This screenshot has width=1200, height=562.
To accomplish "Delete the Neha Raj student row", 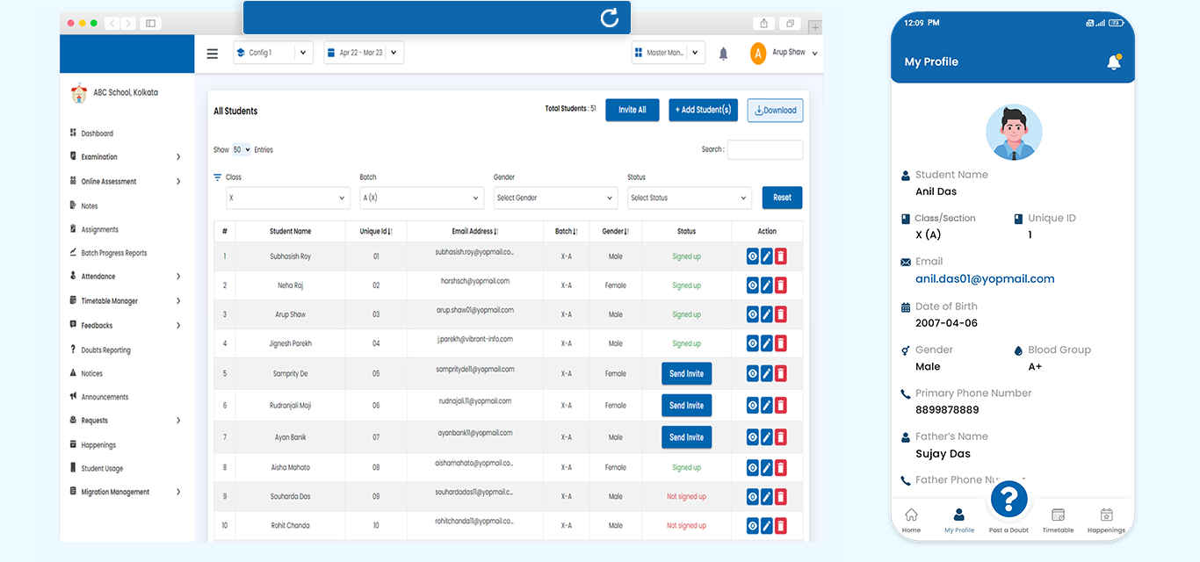I will click(x=780, y=285).
